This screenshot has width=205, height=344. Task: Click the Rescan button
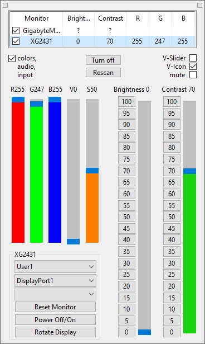tap(103, 72)
